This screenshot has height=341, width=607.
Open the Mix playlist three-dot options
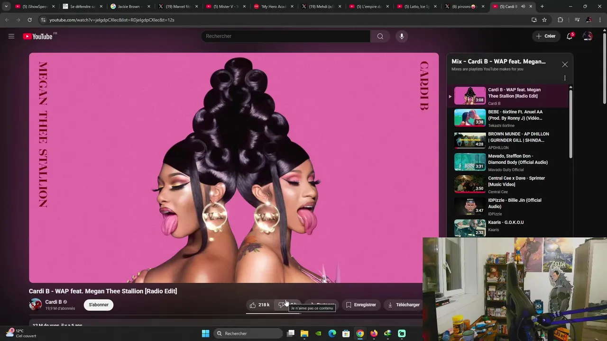coord(565,78)
